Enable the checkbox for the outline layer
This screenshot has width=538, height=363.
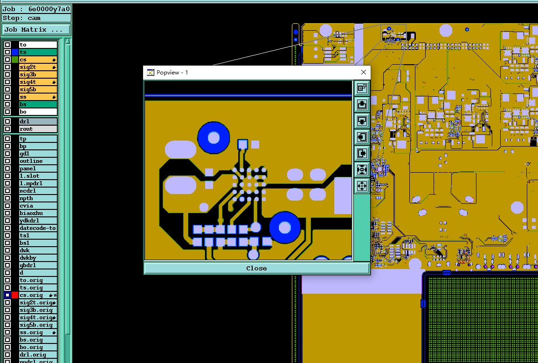tap(7, 161)
